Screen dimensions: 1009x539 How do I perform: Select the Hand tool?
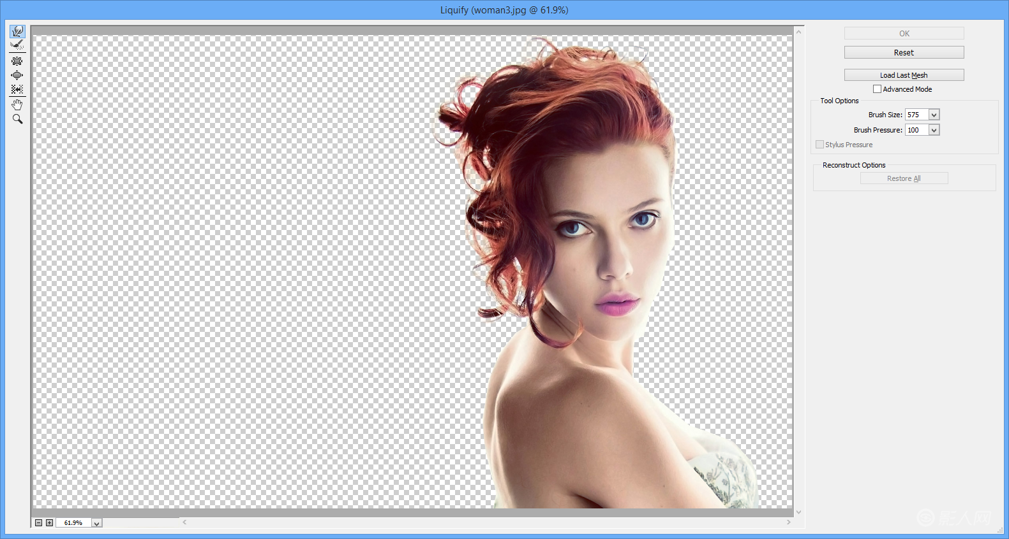[17, 104]
